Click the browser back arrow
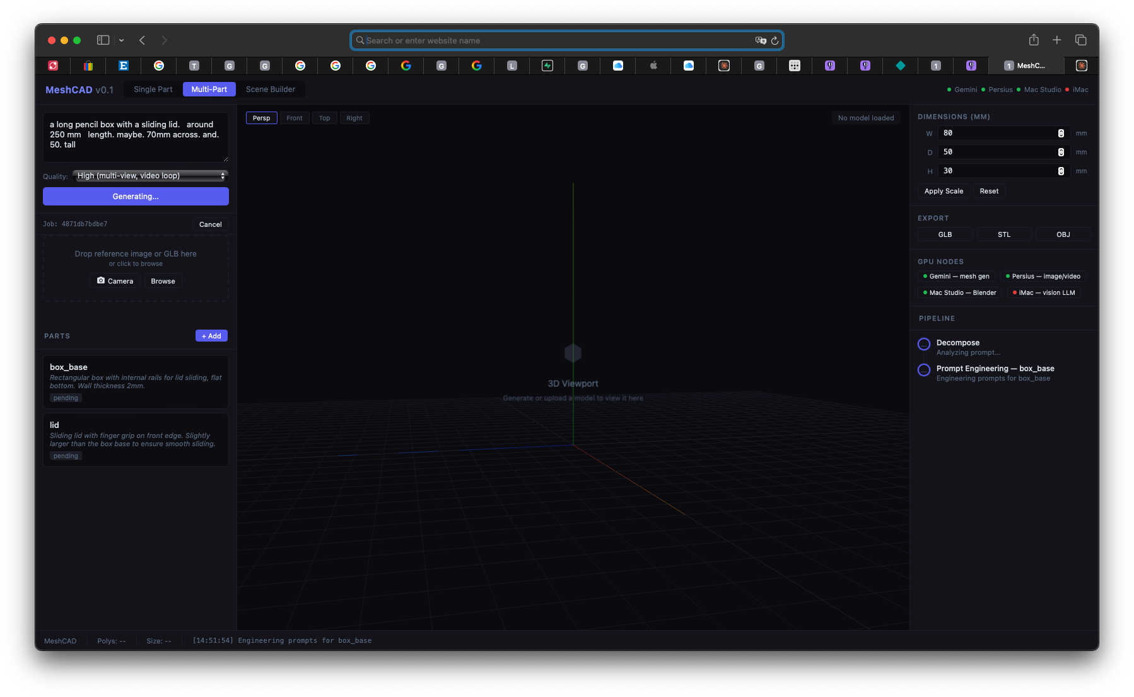Viewport: 1134px width, 697px height. [x=143, y=40]
